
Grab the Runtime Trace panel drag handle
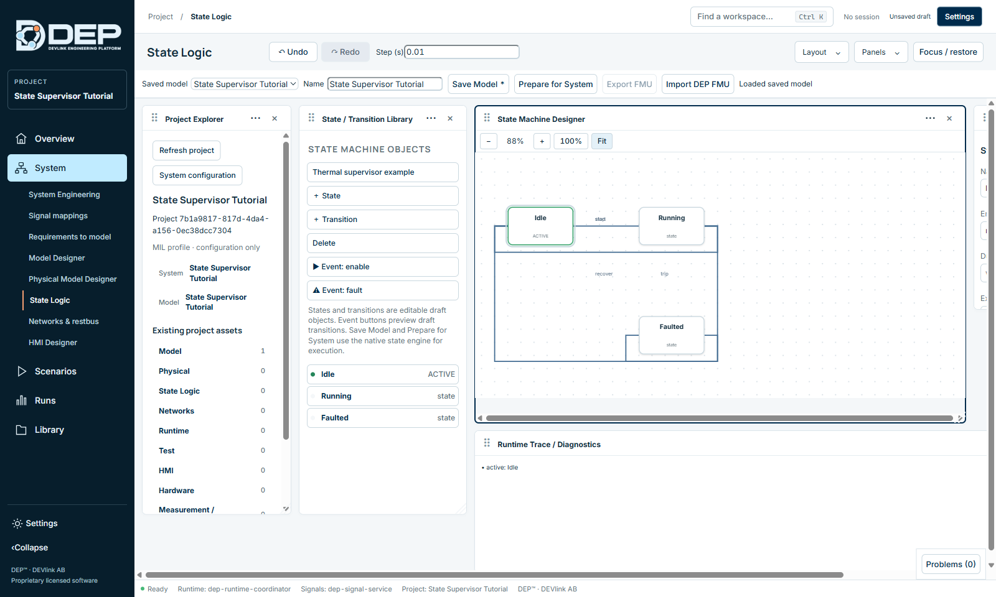click(x=487, y=443)
